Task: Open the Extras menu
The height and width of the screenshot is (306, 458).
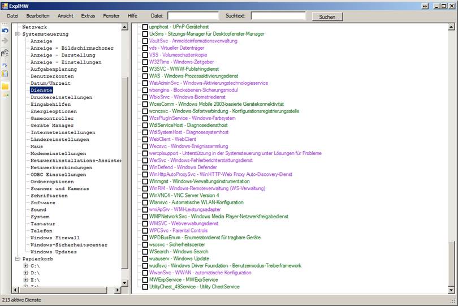Action: point(88,16)
